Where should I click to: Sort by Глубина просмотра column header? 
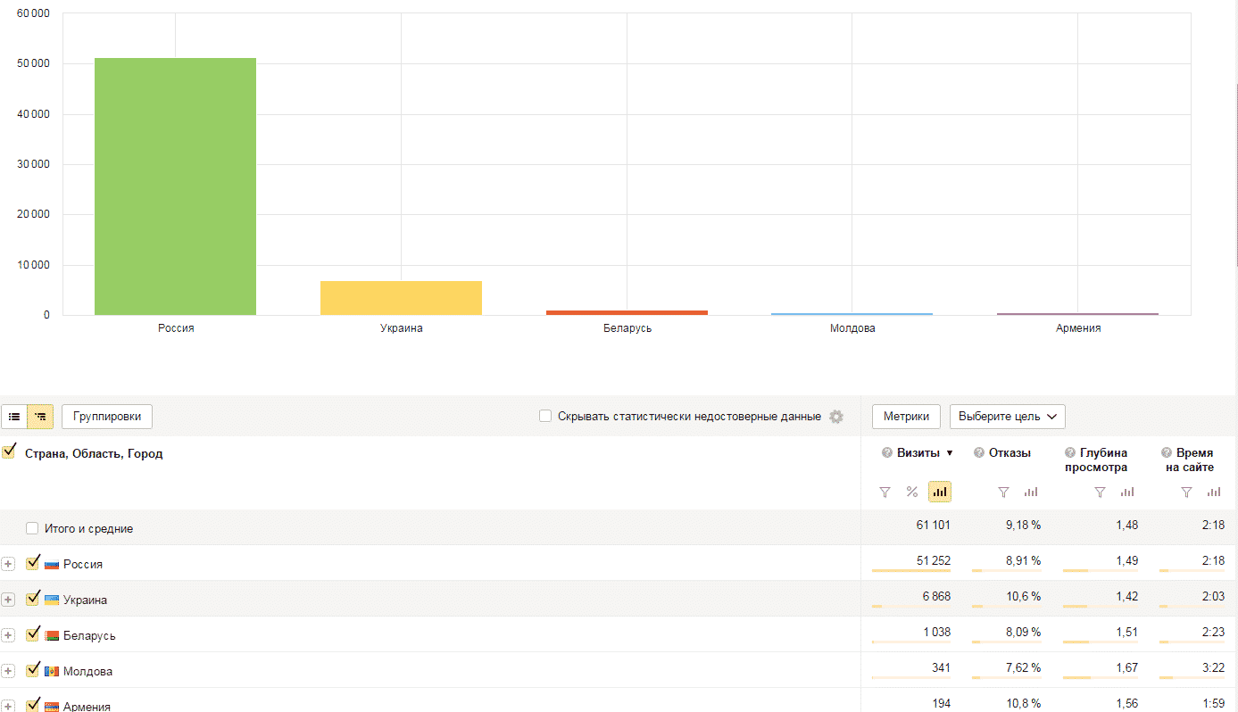tap(1096, 460)
